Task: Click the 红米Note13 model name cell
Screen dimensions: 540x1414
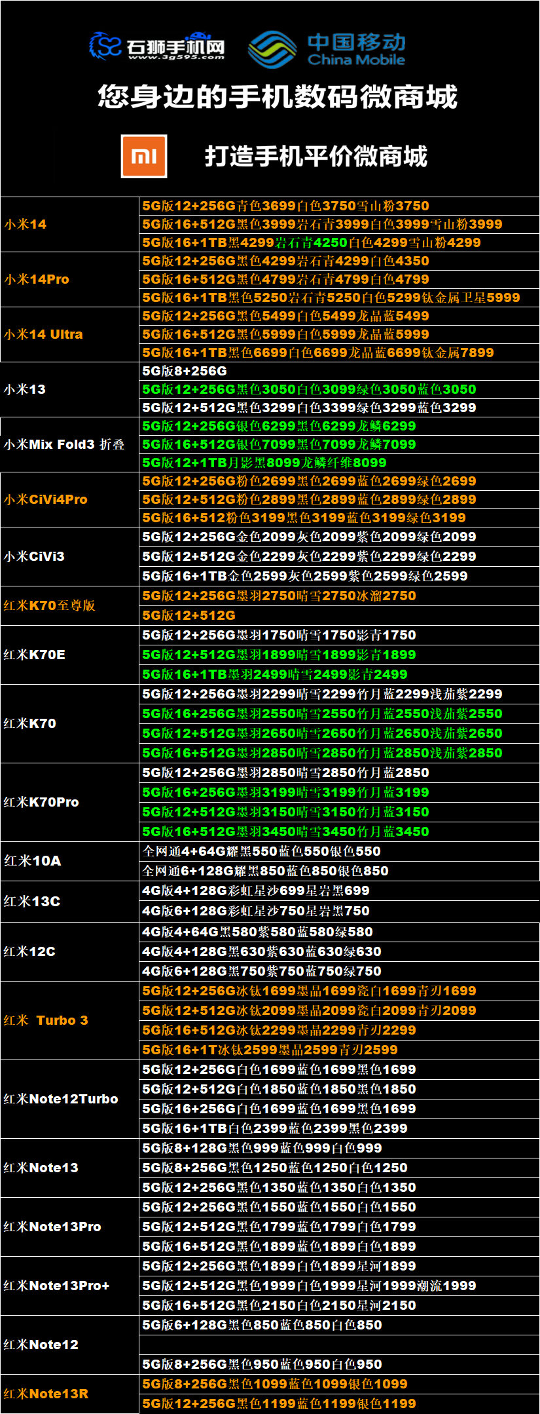Action: tap(70, 1168)
